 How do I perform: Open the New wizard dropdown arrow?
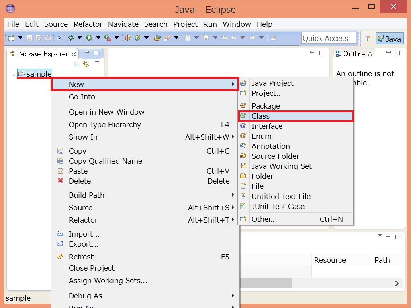pyautogui.click(x=20, y=38)
